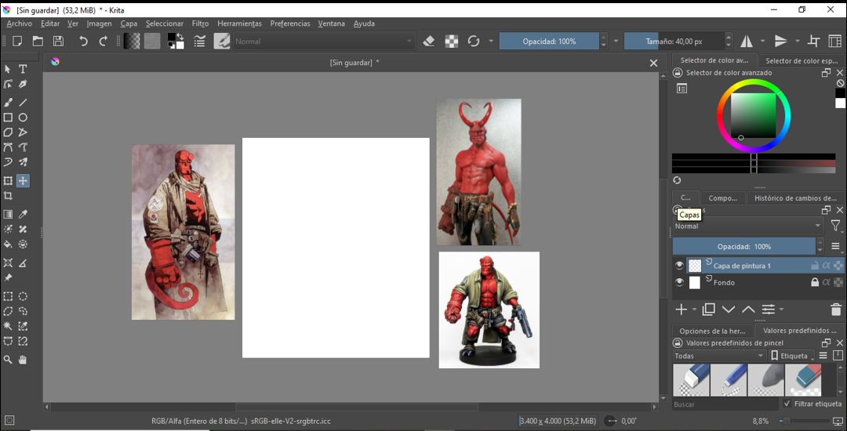Toggle eraser mode in toolbar
This screenshot has width=847, height=431.
(x=429, y=41)
